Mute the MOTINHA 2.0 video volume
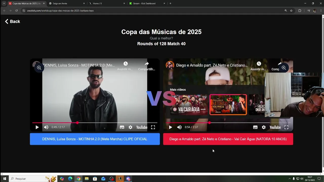The height and width of the screenshot is (182, 324). [46, 127]
